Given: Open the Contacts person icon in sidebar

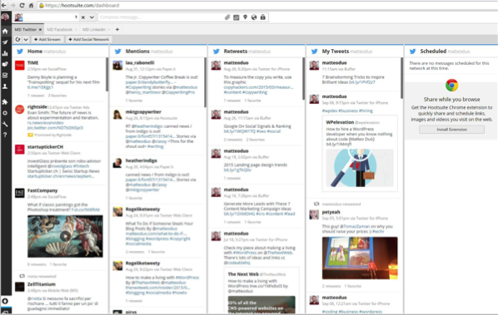Looking at the screenshot, I should coord(5,86).
